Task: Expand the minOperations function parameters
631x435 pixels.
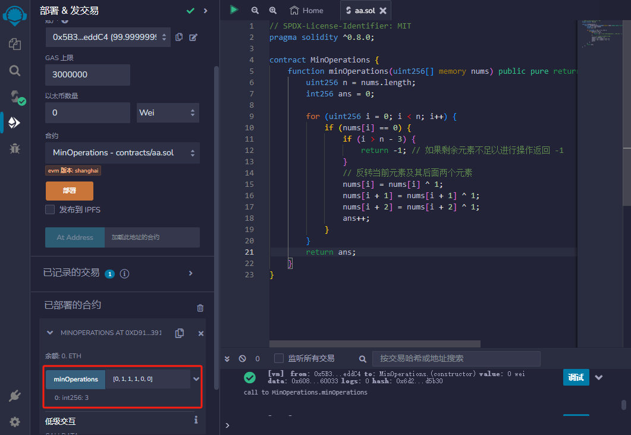Action: (x=196, y=379)
